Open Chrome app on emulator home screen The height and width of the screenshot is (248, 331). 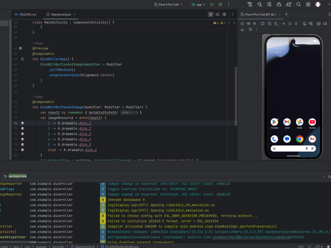click(300, 139)
